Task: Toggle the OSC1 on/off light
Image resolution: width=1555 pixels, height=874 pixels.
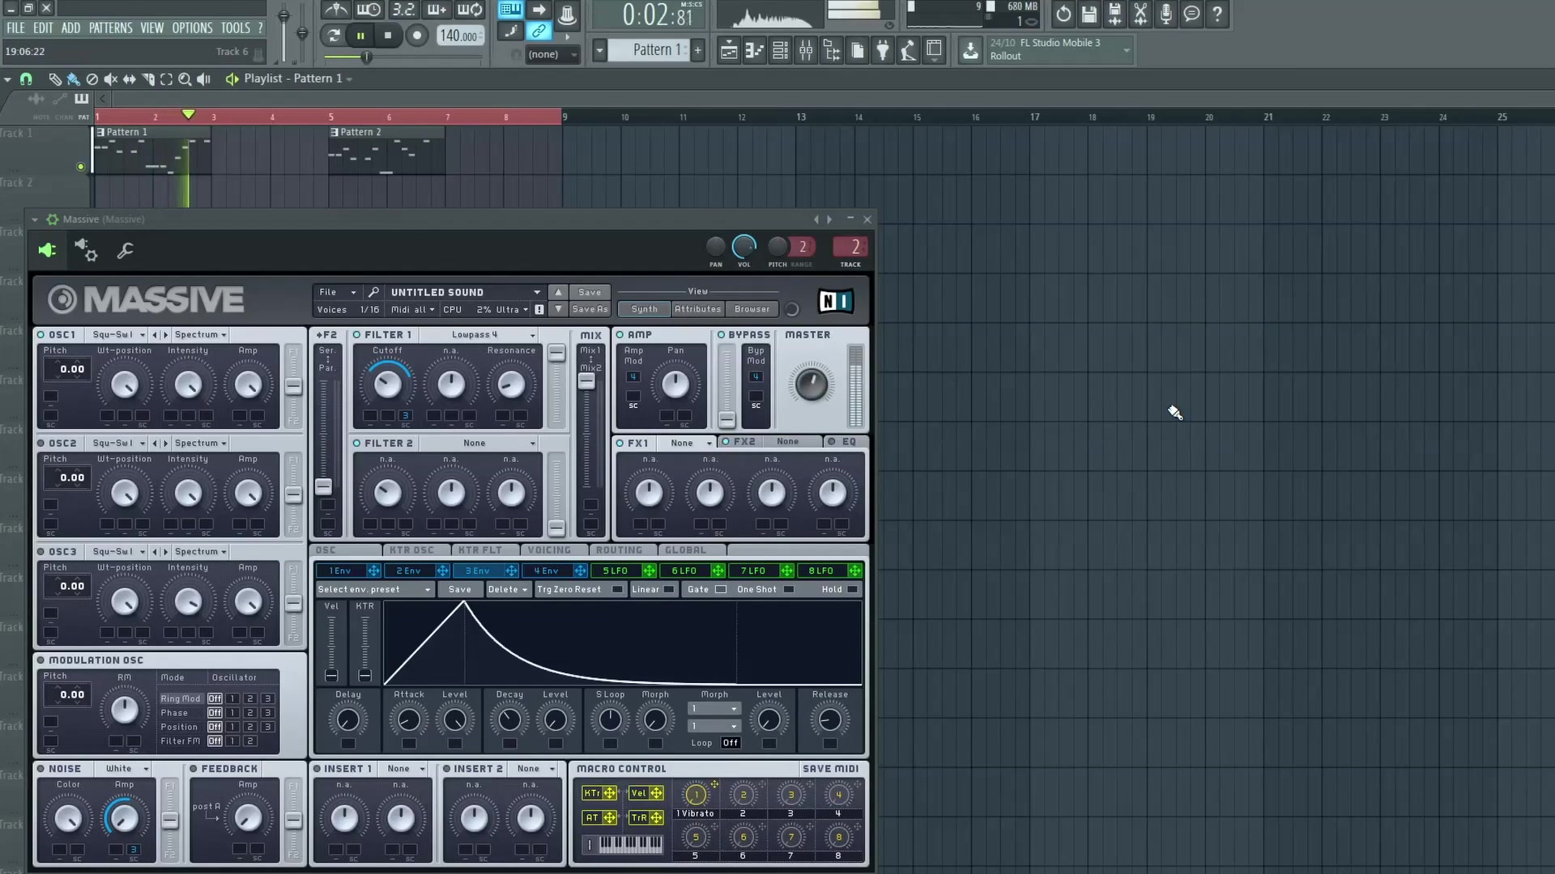Action: point(41,334)
